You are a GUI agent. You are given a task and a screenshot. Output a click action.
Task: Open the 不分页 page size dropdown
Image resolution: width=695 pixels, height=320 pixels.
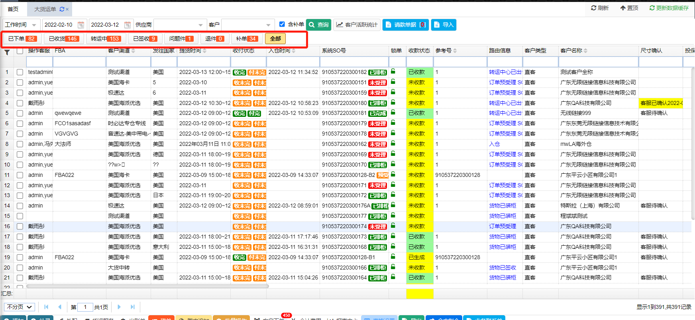coord(20,307)
